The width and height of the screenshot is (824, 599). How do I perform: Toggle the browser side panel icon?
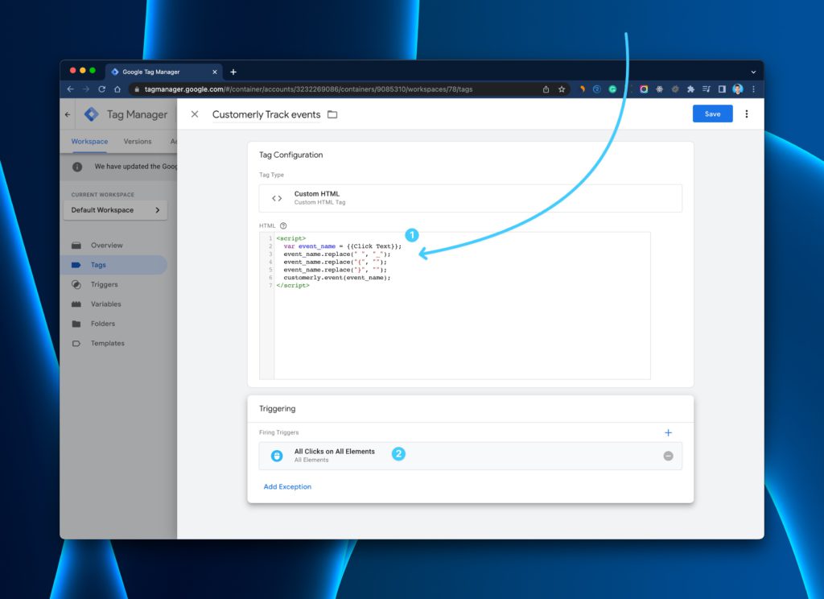point(722,89)
